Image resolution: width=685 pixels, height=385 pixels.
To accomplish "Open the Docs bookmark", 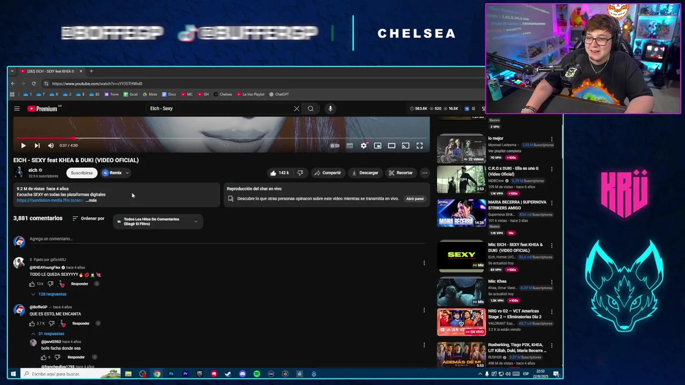I will click(x=169, y=94).
